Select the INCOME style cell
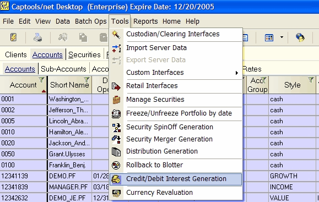Screen dimensions: 319x202 pyautogui.click(x=292, y=187)
